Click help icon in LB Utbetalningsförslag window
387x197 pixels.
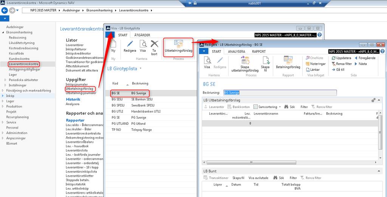[x=382, y=51]
